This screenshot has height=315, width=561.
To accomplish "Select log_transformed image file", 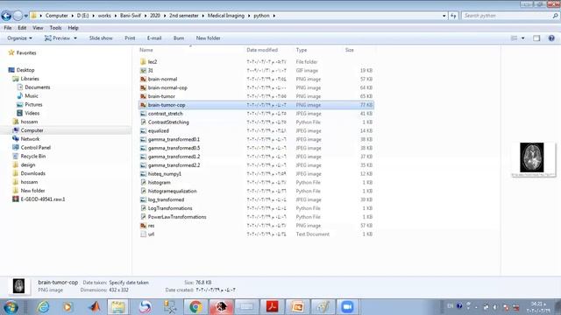I will 166,199.
